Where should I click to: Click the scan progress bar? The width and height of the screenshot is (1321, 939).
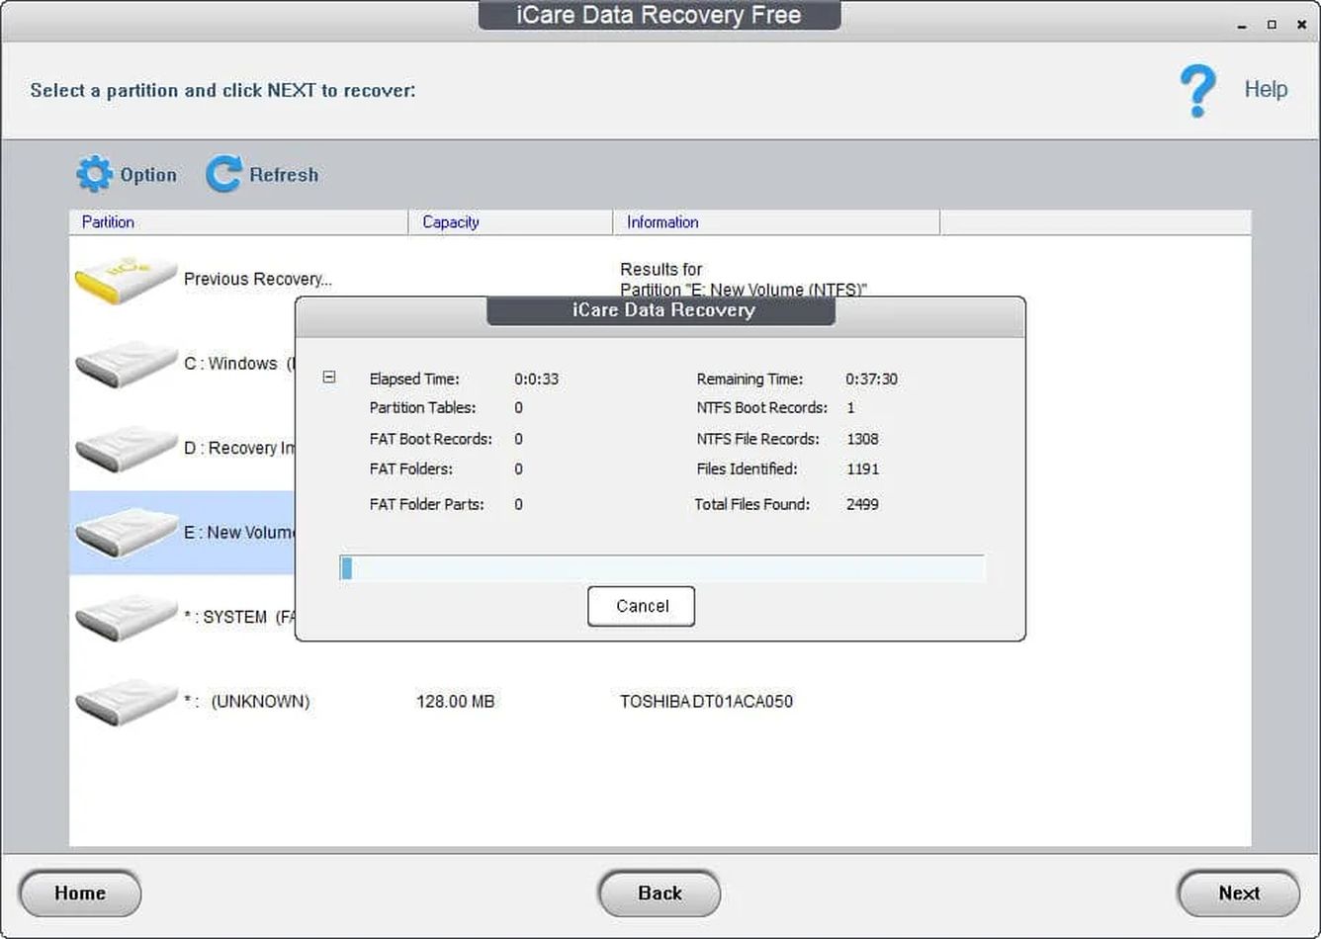click(661, 567)
